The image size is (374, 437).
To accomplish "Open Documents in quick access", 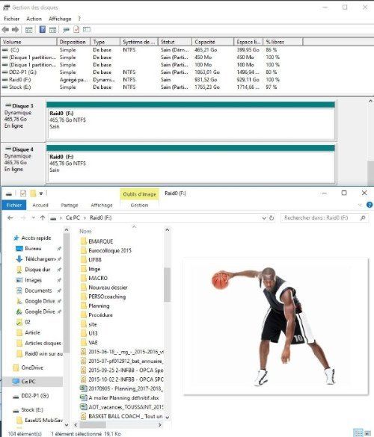I will pyautogui.click(x=38, y=291).
